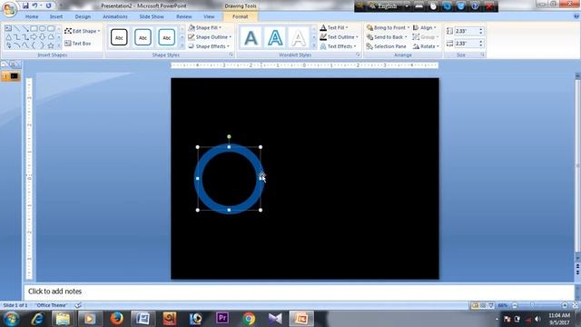Switch to Slide Sorter view in status bar
This screenshot has width=581, height=327.
pos(483,305)
